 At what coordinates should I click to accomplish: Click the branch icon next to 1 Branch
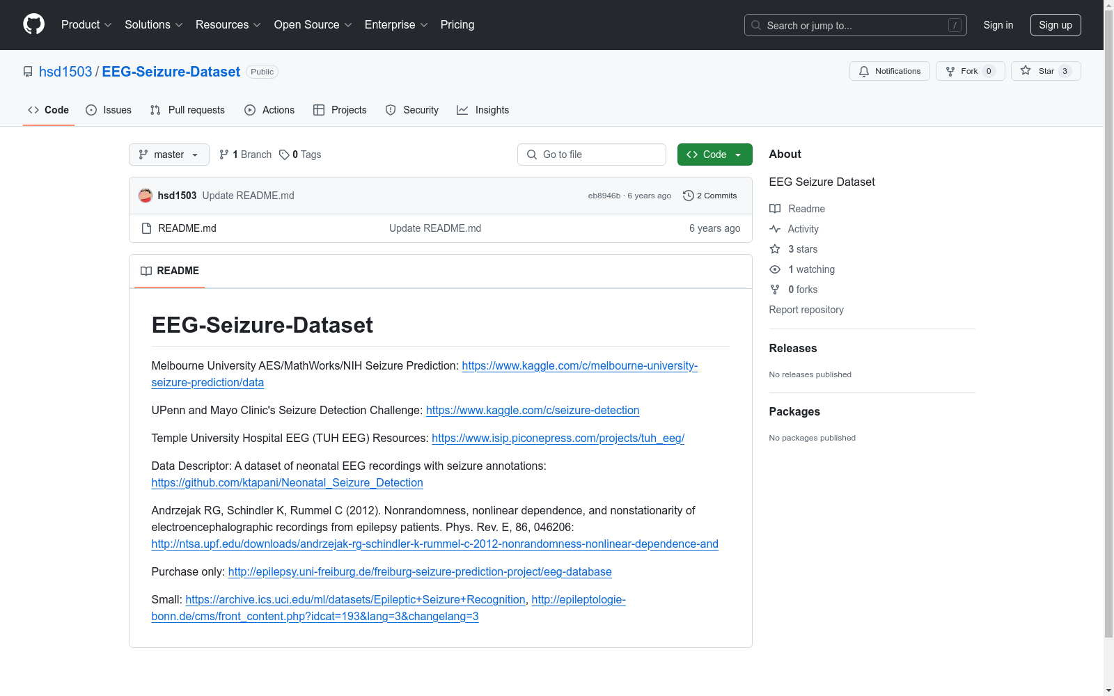tap(223, 155)
